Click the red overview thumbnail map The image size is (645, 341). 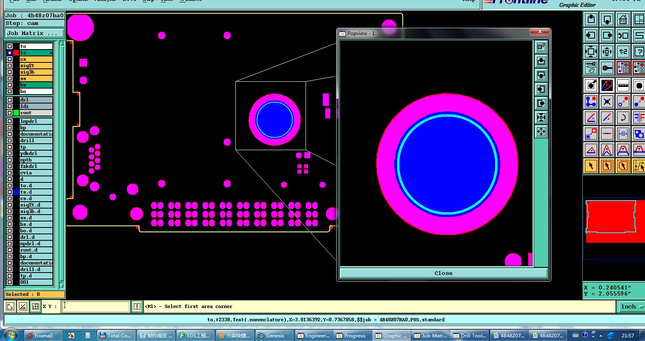[615, 221]
